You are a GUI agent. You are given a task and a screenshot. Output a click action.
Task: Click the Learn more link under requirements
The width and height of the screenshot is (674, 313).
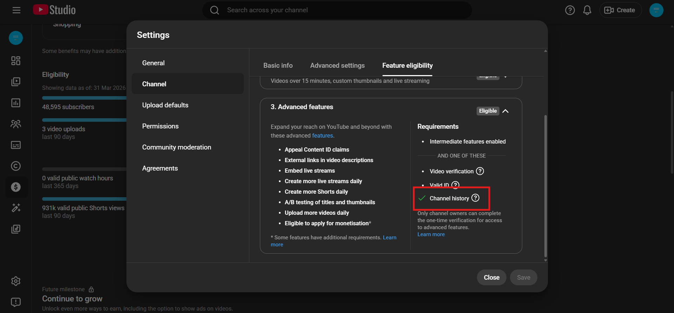point(431,234)
